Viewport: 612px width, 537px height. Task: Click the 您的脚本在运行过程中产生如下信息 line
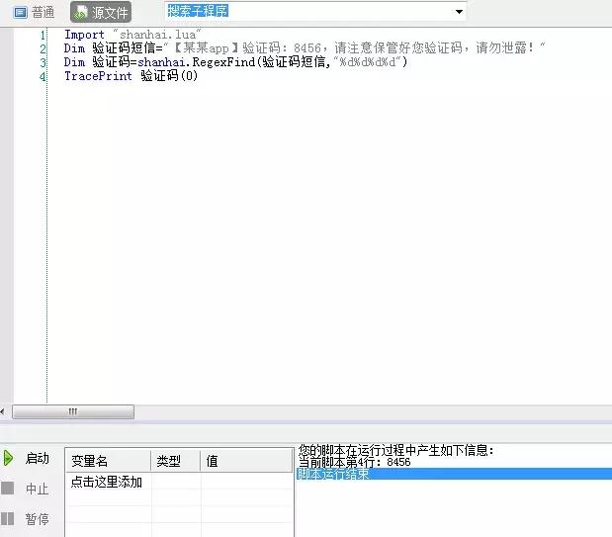395,450
